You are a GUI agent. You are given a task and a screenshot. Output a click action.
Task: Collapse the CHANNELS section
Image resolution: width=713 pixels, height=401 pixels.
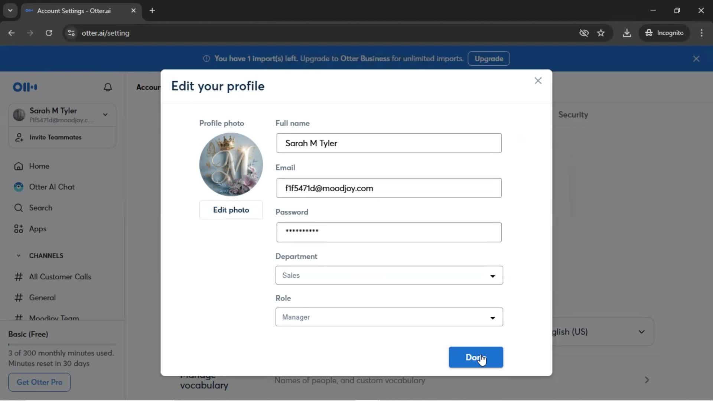tap(19, 256)
